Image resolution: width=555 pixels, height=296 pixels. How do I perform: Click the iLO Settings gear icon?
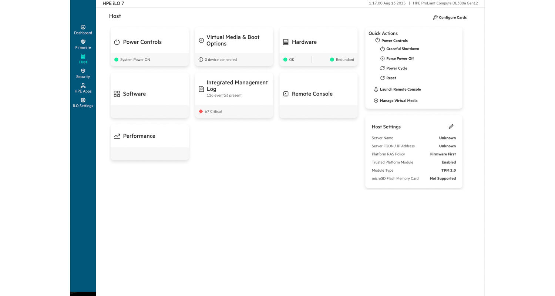83,100
